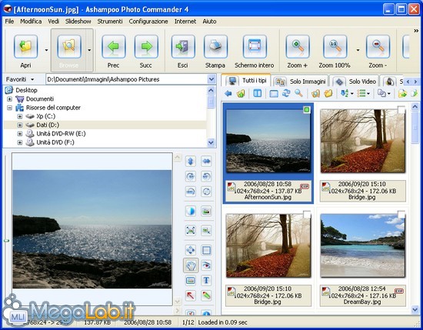Set Zoom 100% view

[x=335, y=46]
